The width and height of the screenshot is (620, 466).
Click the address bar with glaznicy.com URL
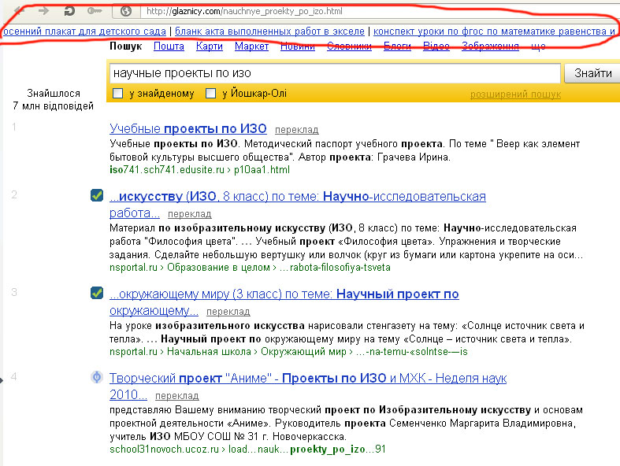pos(380,11)
